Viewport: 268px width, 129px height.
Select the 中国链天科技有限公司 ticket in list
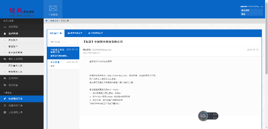63,53
